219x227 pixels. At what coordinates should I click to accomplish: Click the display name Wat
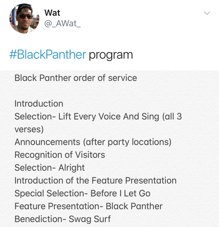click(52, 13)
